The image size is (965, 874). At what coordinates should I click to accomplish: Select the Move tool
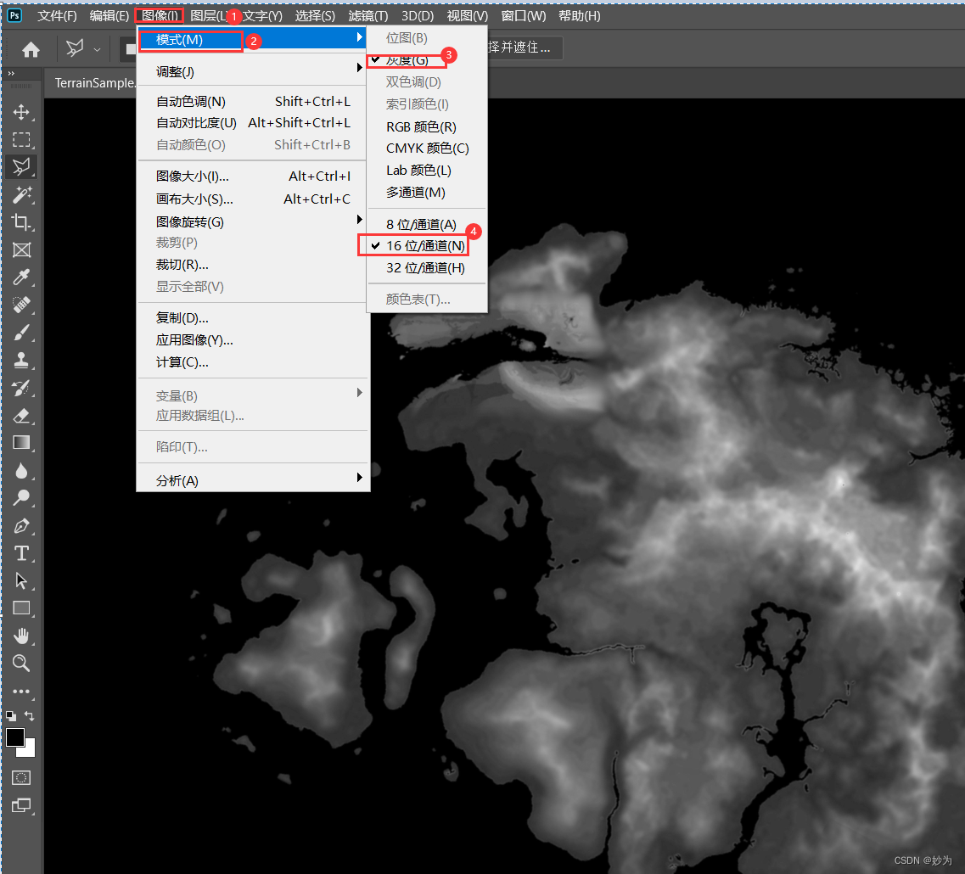point(21,112)
